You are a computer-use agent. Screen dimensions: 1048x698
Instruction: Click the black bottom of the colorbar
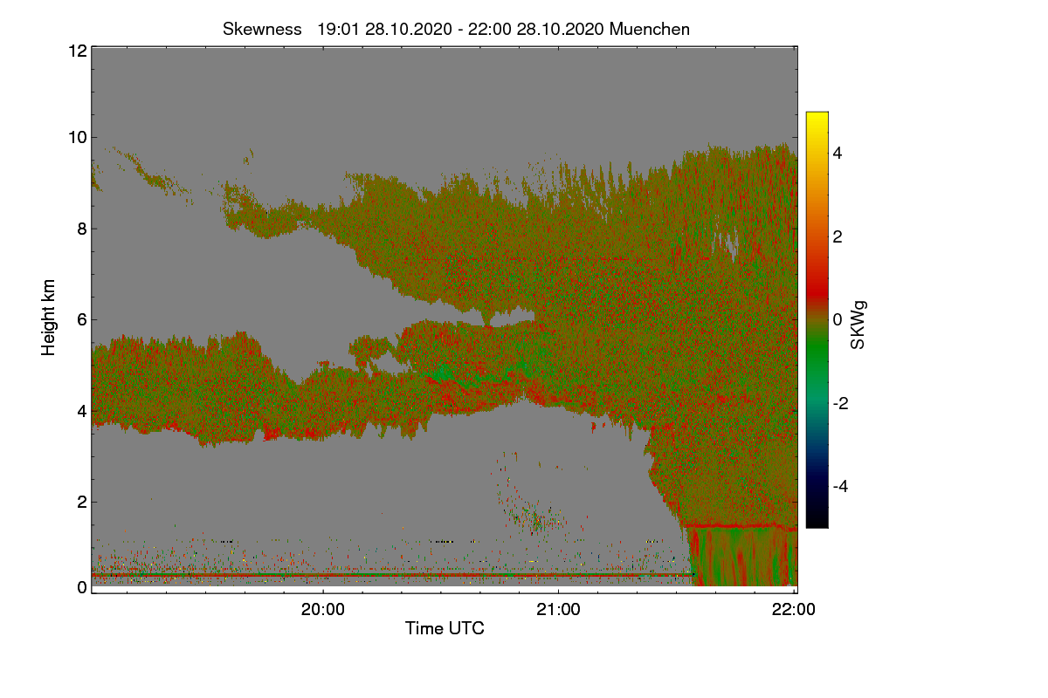[817, 519]
